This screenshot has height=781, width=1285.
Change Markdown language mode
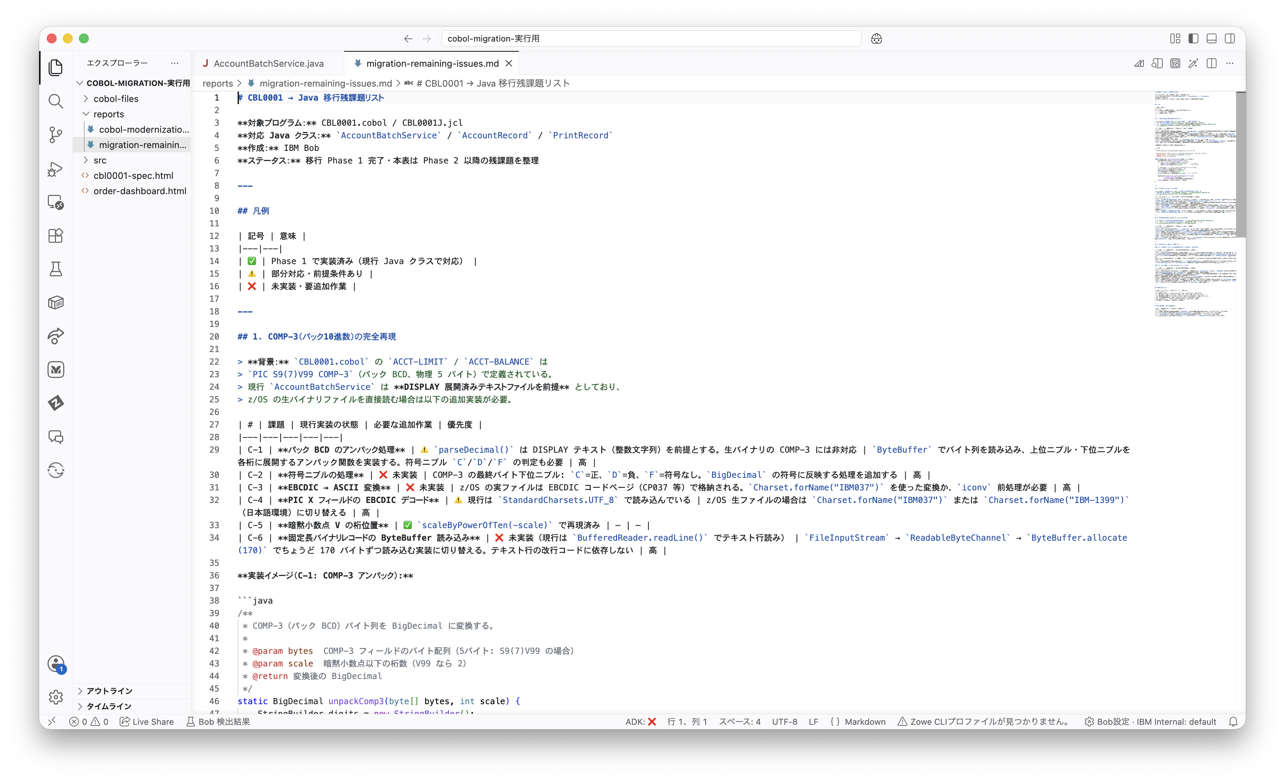pos(858,722)
